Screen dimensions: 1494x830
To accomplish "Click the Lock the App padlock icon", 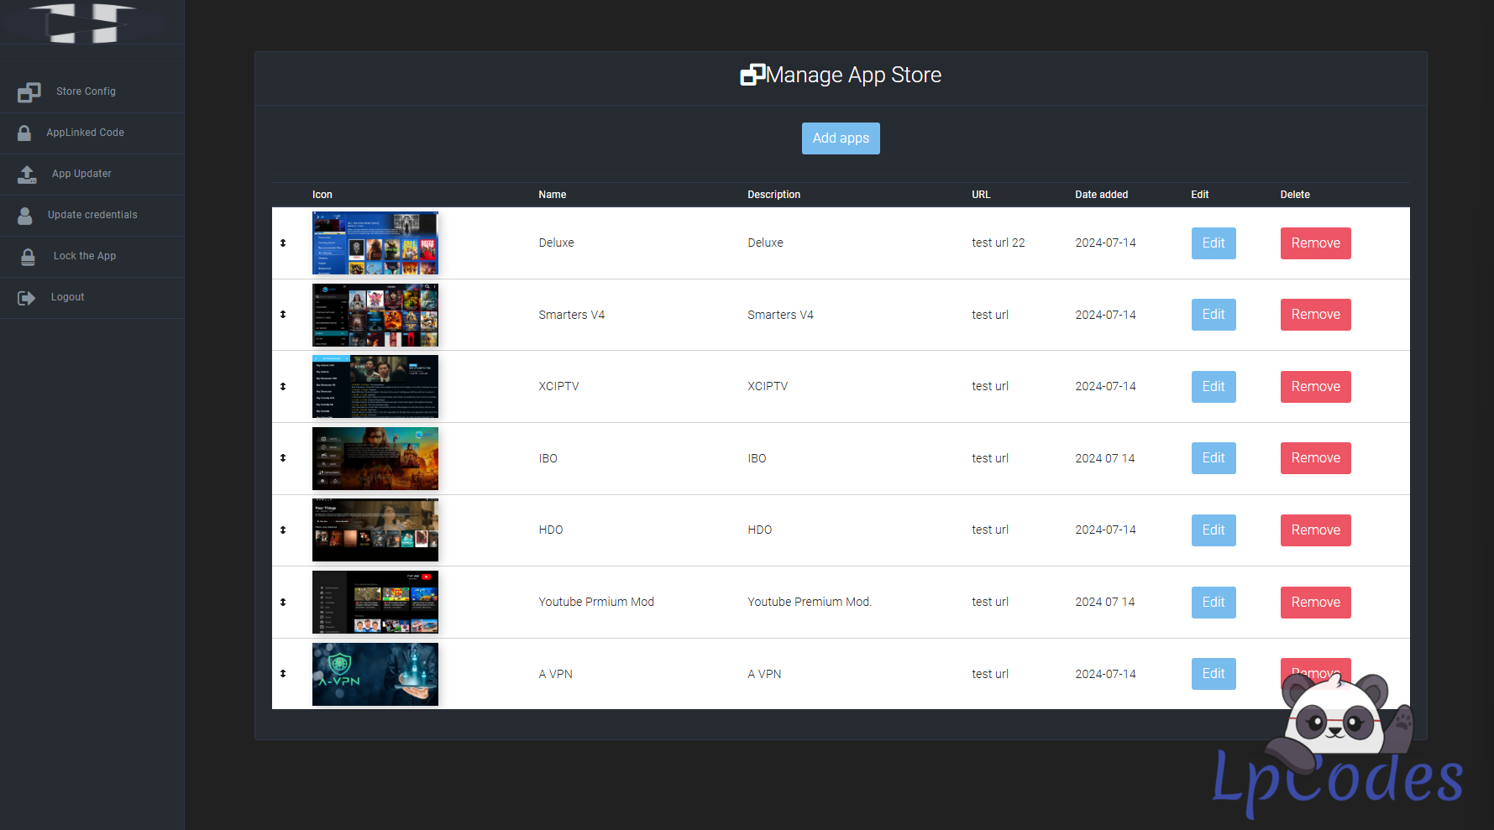I will tap(28, 257).
